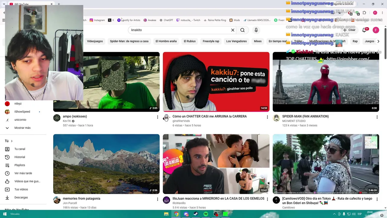Filter by Rap chip

pyautogui.click(x=355, y=41)
